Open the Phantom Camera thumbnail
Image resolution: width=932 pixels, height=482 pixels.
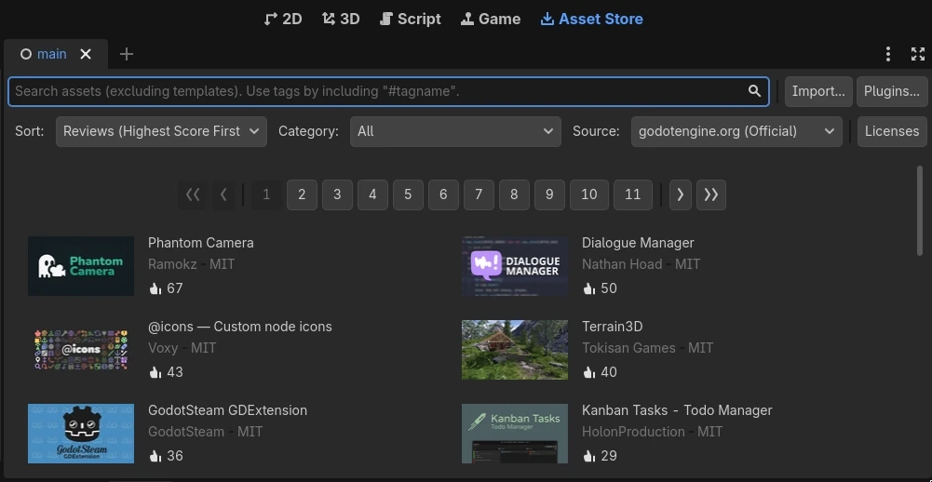pyautogui.click(x=81, y=266)
